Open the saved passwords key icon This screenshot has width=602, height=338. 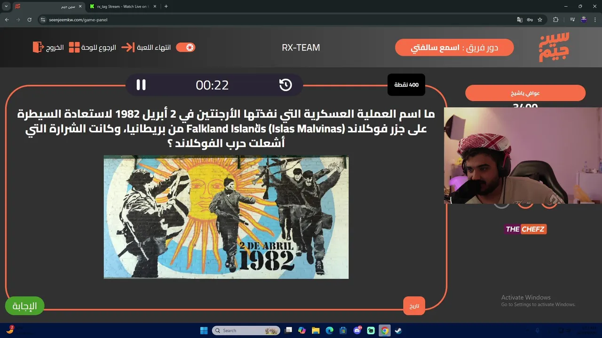click(530, 20)
